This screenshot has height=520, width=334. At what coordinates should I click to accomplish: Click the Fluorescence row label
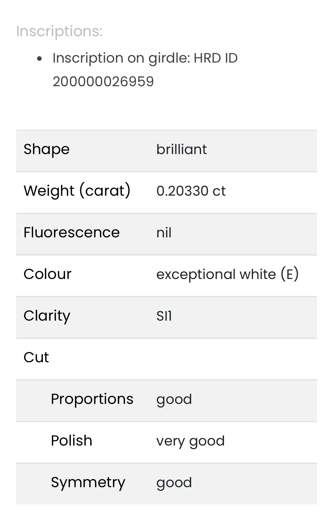[x=72, y=232]
